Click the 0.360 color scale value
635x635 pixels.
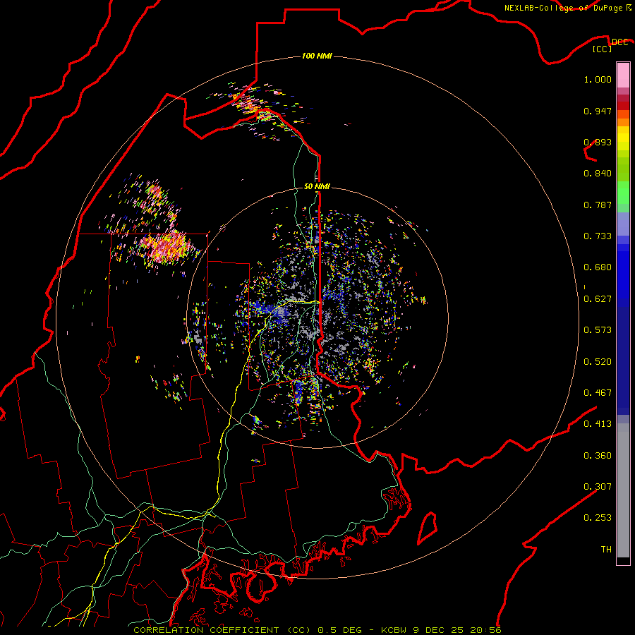pyautogui.click(x=598, y=456)
